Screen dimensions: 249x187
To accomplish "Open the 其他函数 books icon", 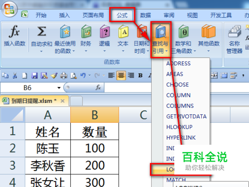I will tap(209, 31).
